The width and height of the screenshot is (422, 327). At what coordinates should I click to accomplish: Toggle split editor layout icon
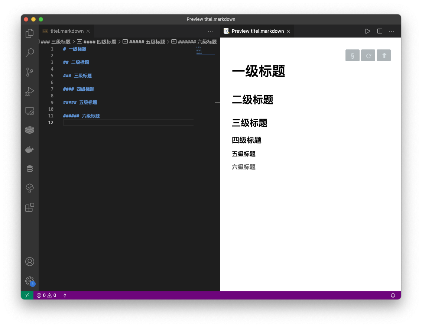[380, 31]
